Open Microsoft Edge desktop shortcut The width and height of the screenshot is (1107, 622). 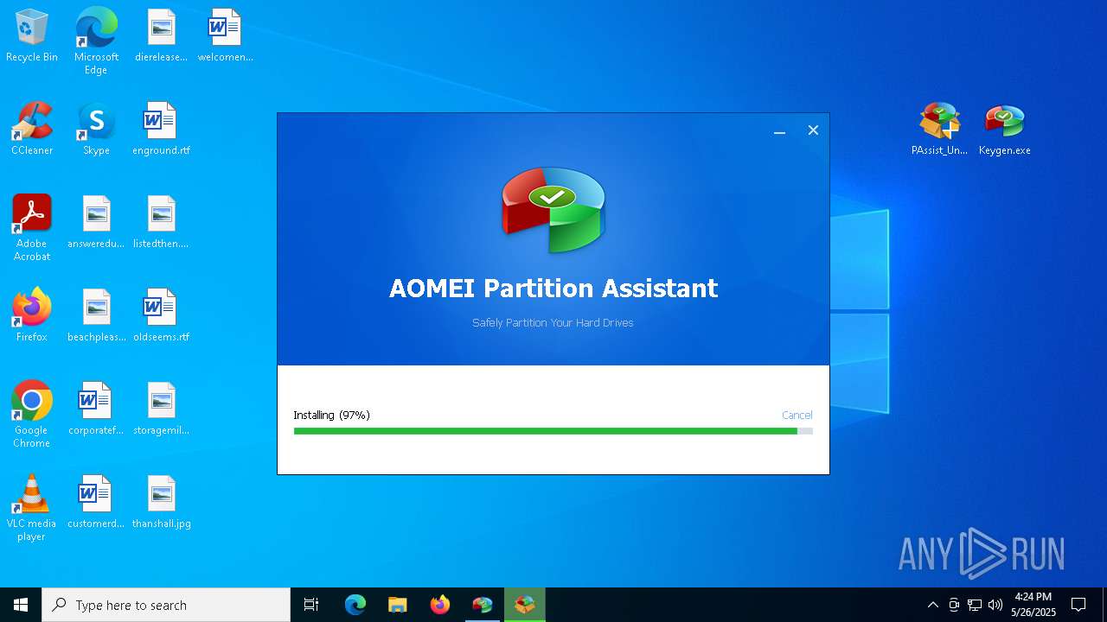pyautogui.click(x=96, y=41)
